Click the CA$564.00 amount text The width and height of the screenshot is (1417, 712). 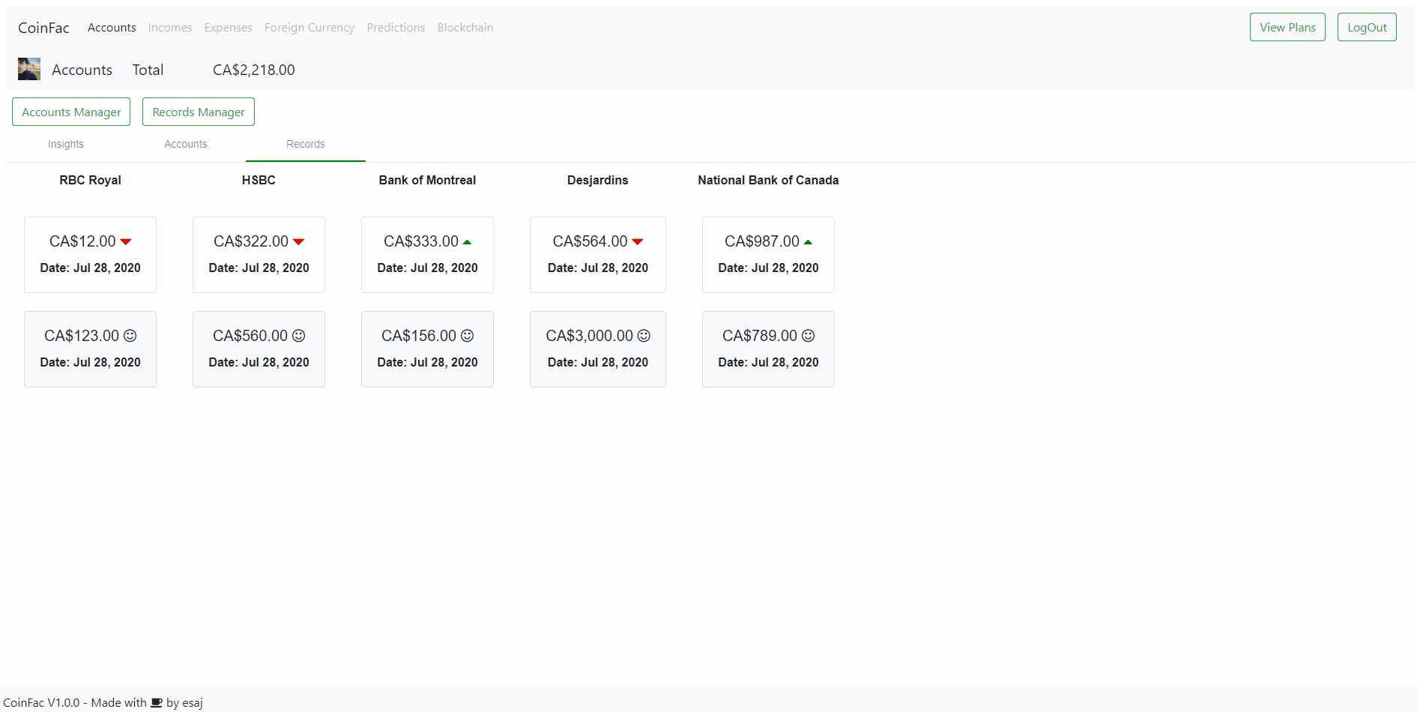click(590, 241)
